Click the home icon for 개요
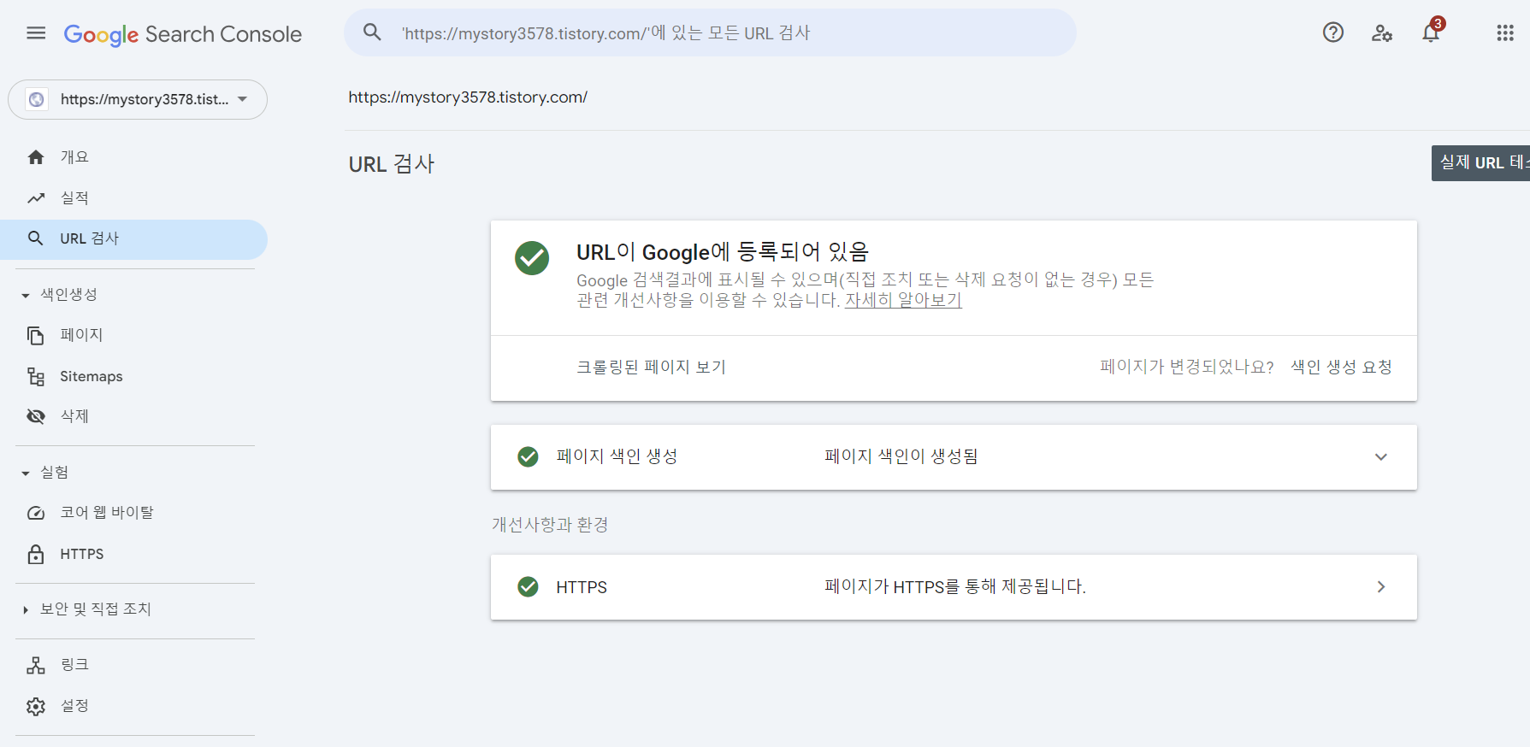Screen dimensions: 1530x747 click(36, 157)
